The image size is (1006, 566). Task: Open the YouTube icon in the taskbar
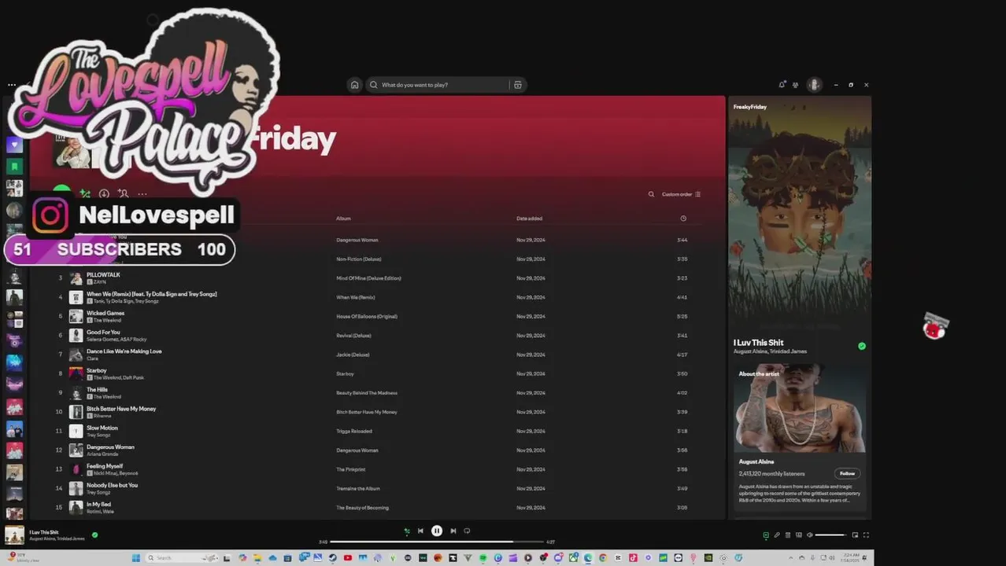(x=347, y=558)
